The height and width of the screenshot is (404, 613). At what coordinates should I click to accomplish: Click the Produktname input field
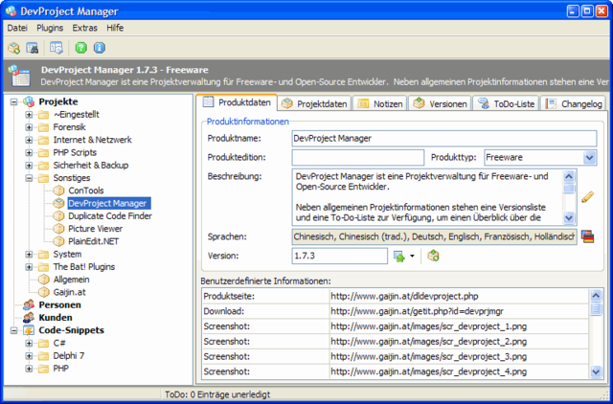click(444, 138)
